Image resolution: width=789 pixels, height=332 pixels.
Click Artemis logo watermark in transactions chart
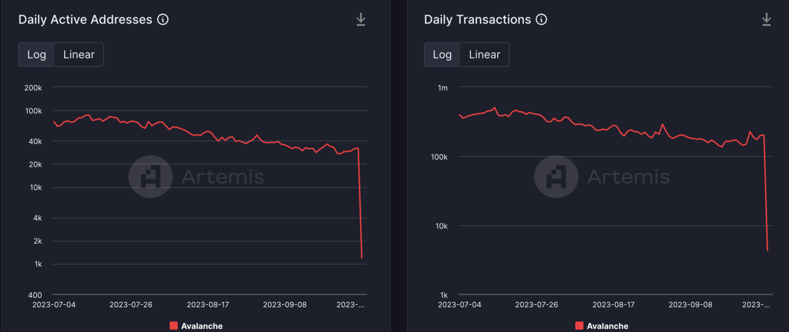click(556, 177)
